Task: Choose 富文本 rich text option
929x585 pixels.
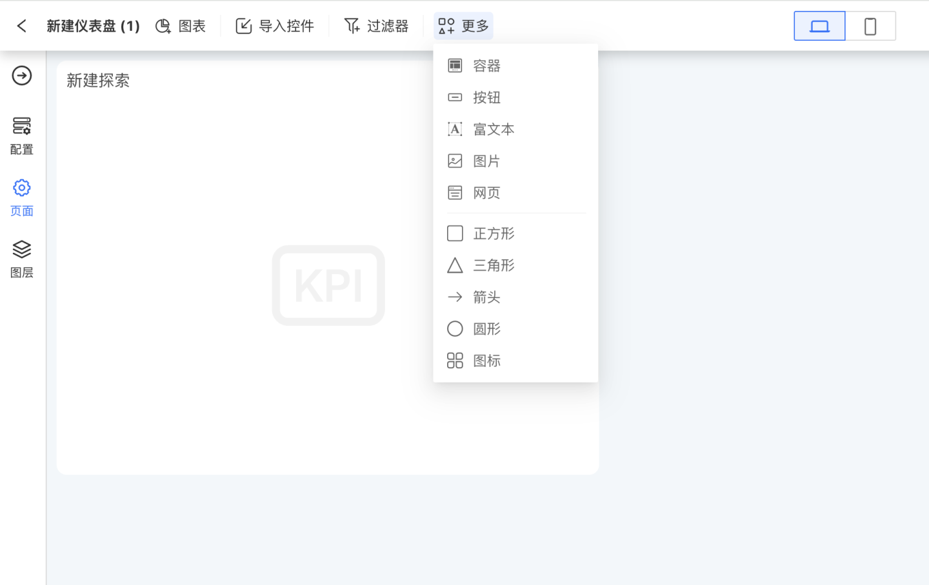Action: 493,129
